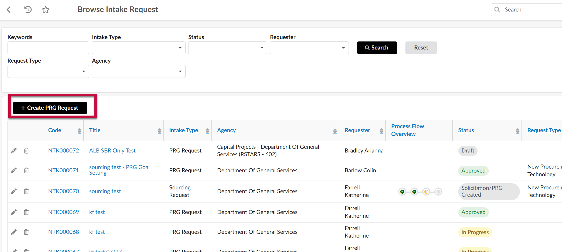Open the Status filter dropdown
This screenshot has width=562, height=252.
coord(227,48)
